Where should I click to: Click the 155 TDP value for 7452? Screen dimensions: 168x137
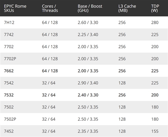tap(155, 131)
